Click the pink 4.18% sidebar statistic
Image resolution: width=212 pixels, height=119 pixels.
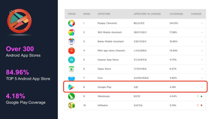[x=15, y=96]
